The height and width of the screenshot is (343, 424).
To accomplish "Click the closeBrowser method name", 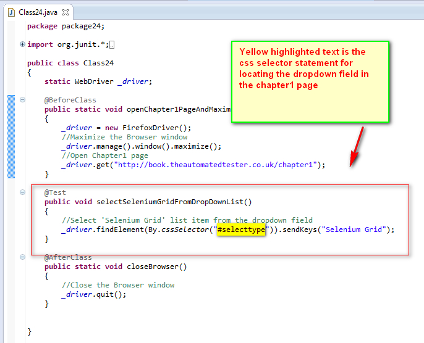I will tap(153, 267).
